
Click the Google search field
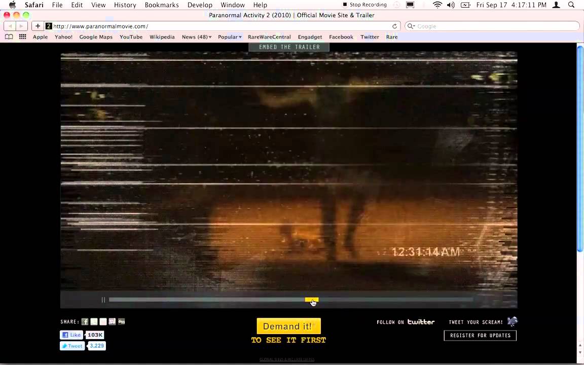[x=492, y=26]
